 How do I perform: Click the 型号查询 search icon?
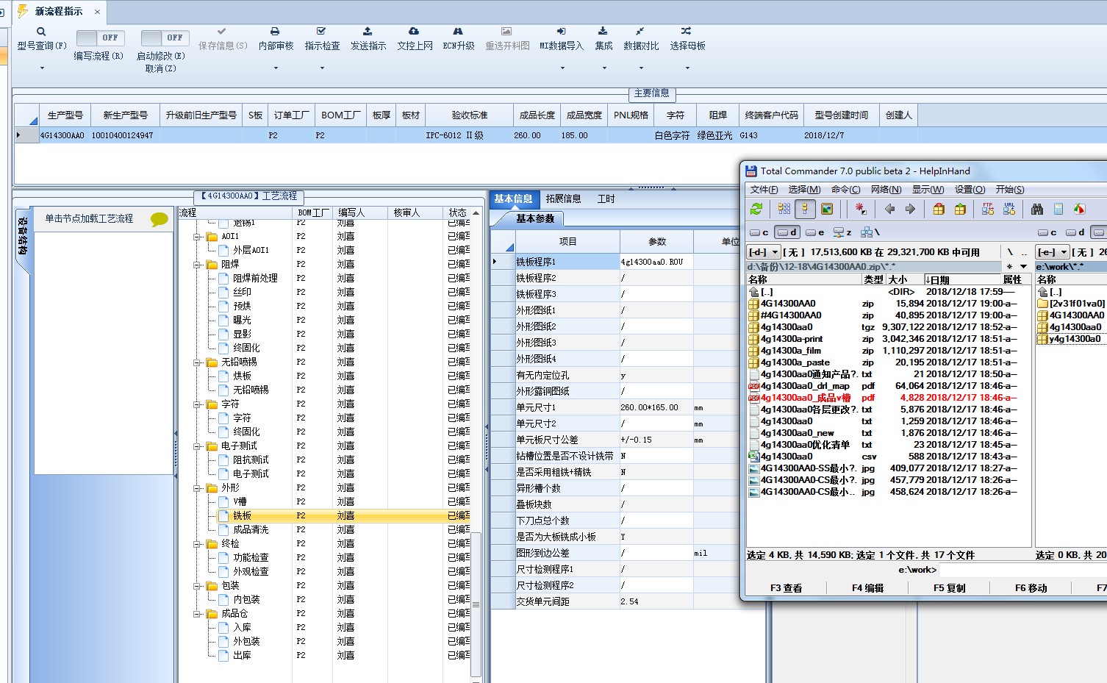tap(41, 32)
